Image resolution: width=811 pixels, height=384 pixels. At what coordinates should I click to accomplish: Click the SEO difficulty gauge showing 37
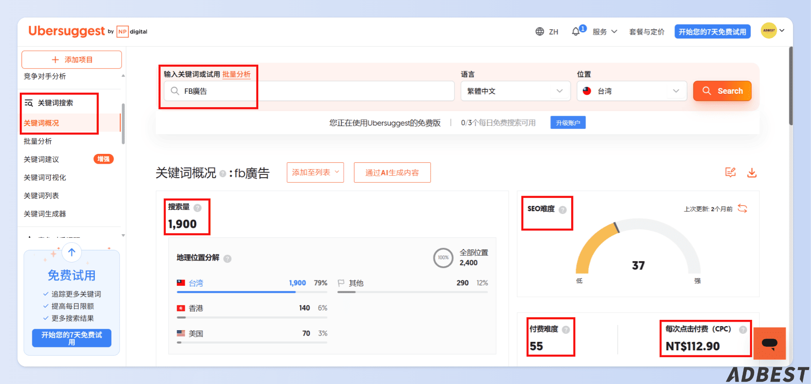[638, 247]
